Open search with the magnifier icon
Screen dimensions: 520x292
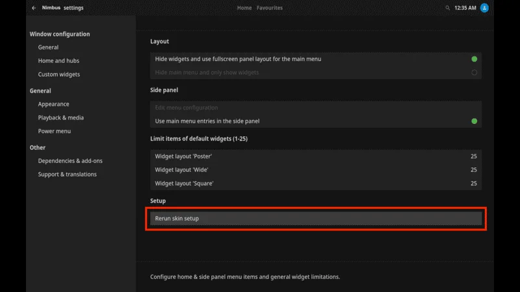tap(447, 8)
